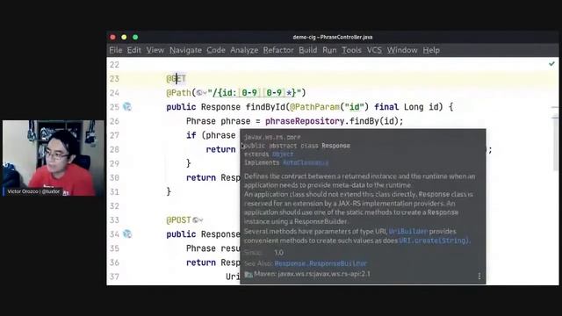Image resolution: width=562 pixels, height=316 pixels.
Task: Click the green maximize window button
Action: click(135, 37)
